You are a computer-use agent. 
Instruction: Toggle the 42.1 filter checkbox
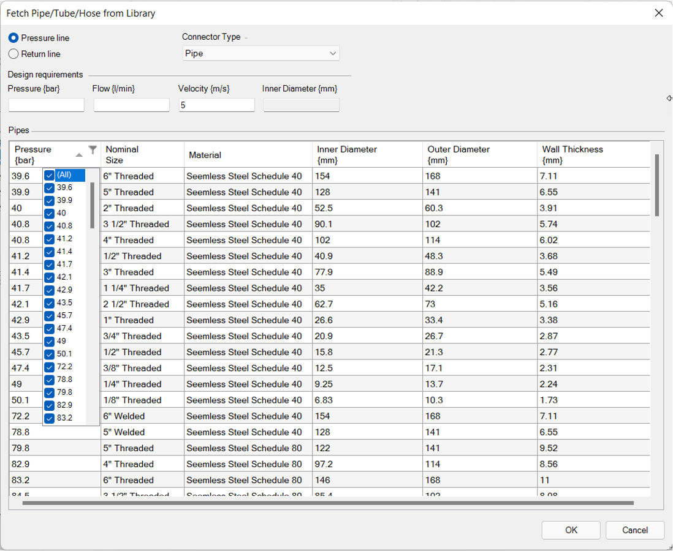[50, 278]
